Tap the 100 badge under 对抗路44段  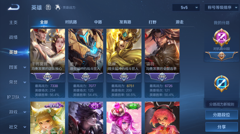tap(221, 56)
